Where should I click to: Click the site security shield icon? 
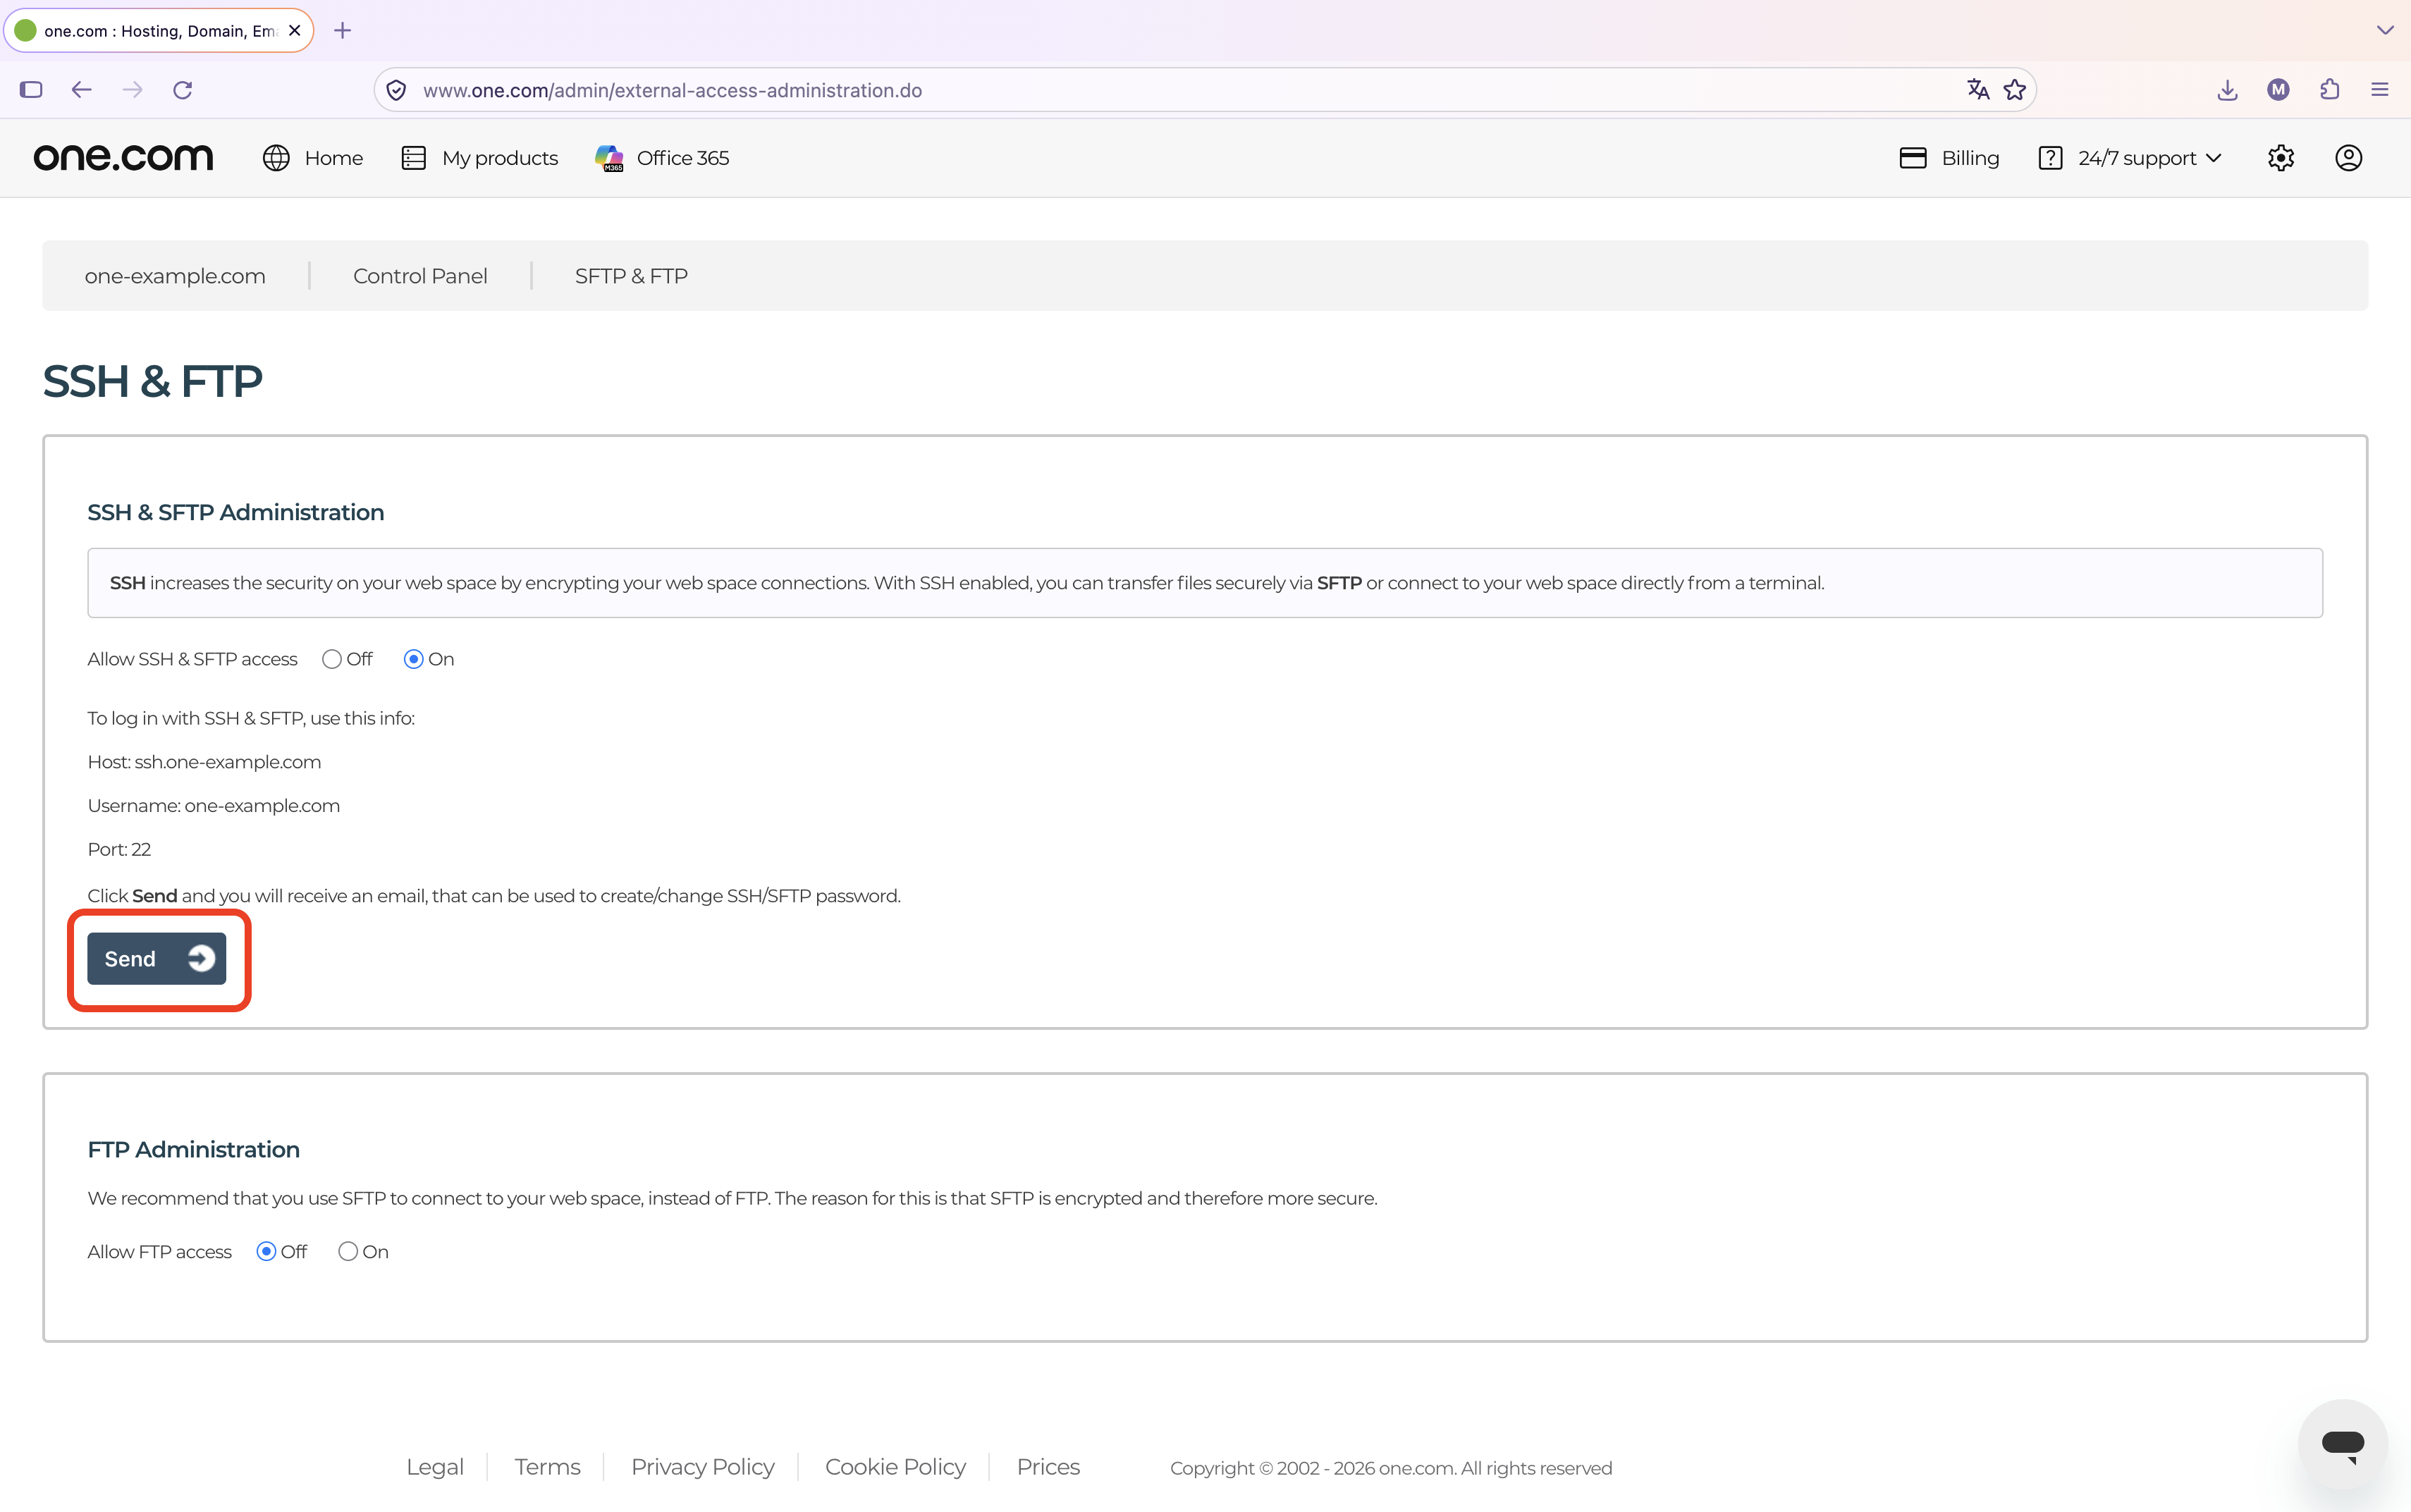pyautogui.click(x=396, y=90)
